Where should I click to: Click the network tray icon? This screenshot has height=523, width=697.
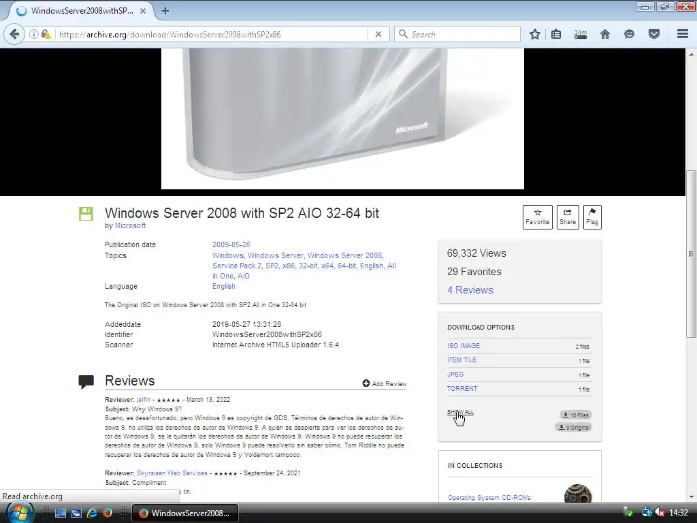pyautogui.click(x=647, y=513)
